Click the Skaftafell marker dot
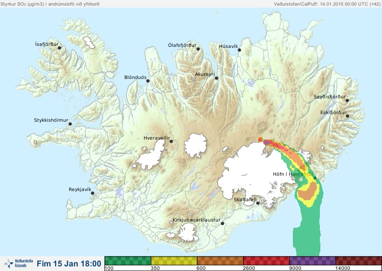 pos(258,203)
